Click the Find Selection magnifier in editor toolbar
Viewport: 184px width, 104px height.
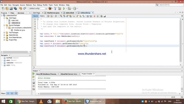[61, 16]
